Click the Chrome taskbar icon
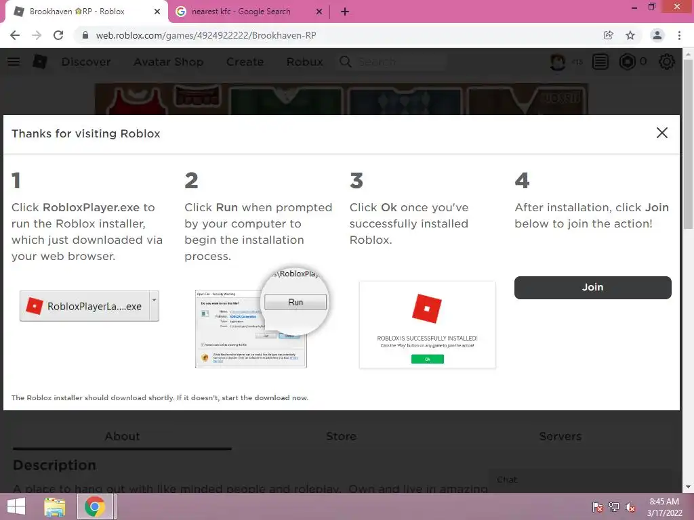This screenshot has width=694, height=520. (x=95, y=506)
